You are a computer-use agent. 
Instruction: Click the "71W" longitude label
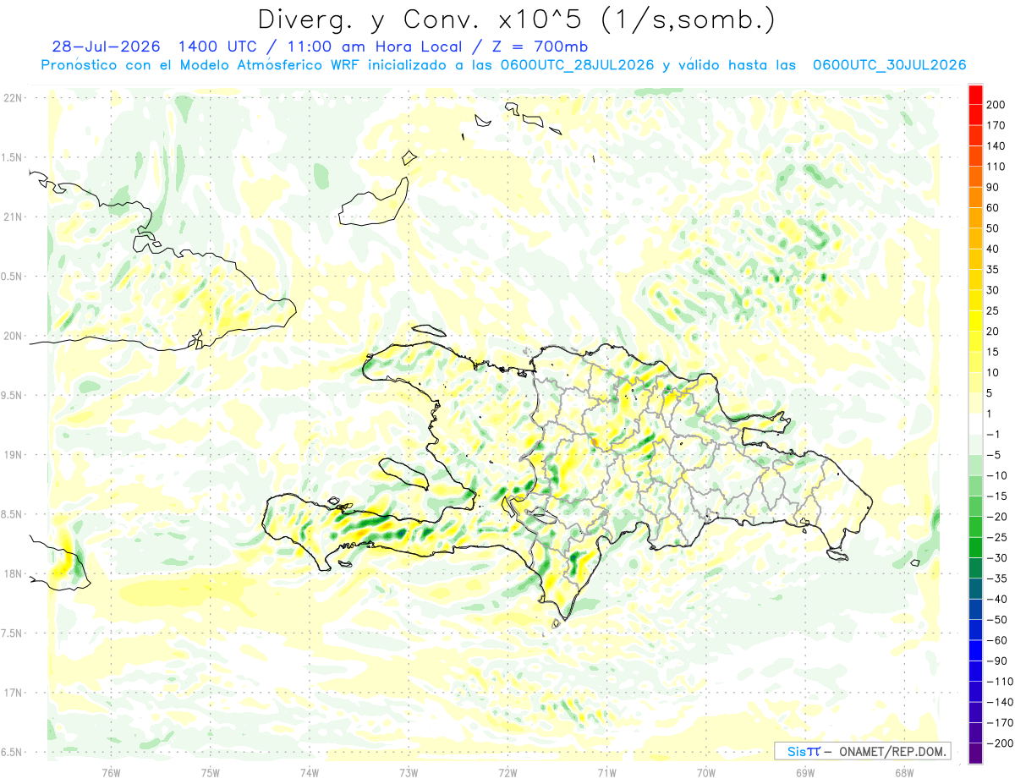[606, 772]
